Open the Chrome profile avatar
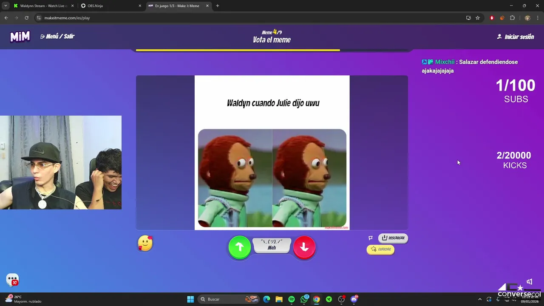The height and width of the screenshot is (306, 544). click(527, 18)
